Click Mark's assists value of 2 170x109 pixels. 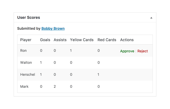[x=55, y=87]
